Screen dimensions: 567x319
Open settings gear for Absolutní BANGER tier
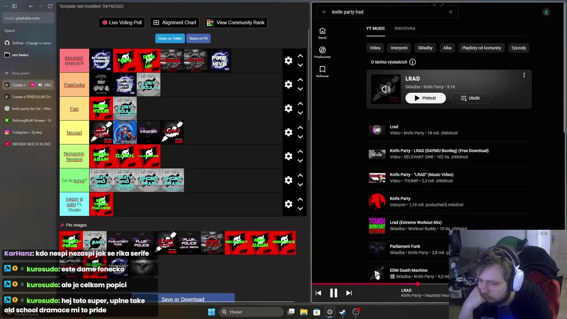point(288,61)
